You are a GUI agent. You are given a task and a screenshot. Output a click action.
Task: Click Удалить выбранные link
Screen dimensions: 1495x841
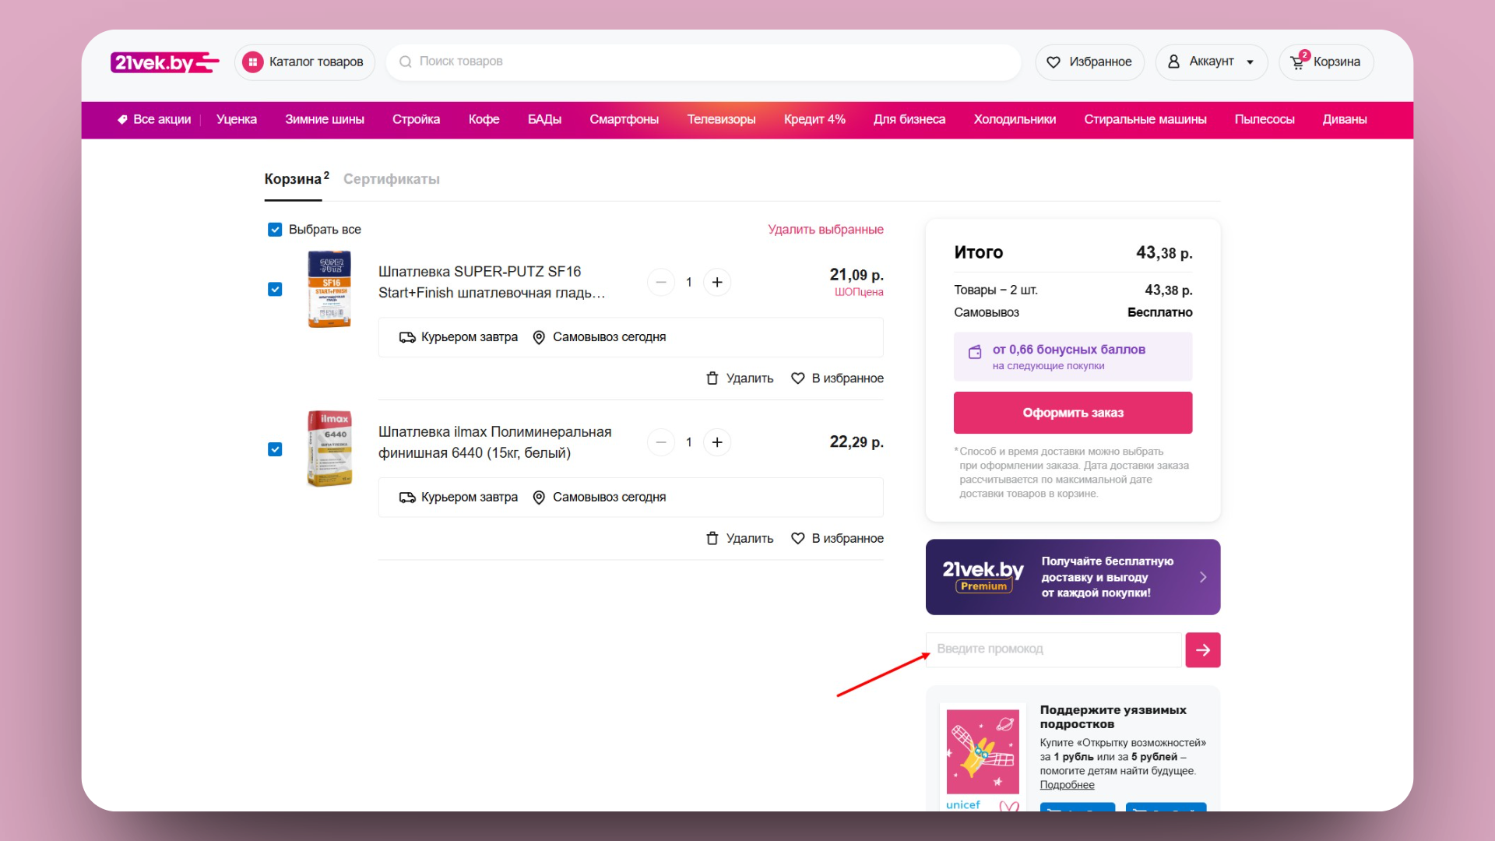click(825, 230)
